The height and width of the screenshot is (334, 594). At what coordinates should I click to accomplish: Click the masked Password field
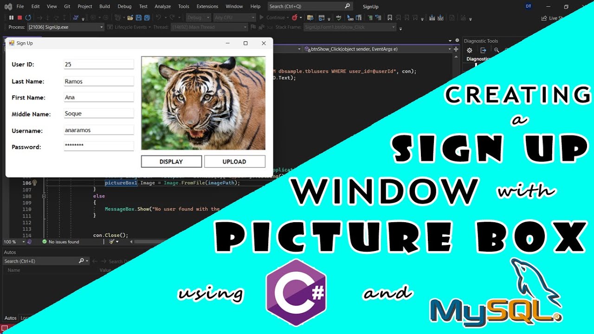pos(99,147)
